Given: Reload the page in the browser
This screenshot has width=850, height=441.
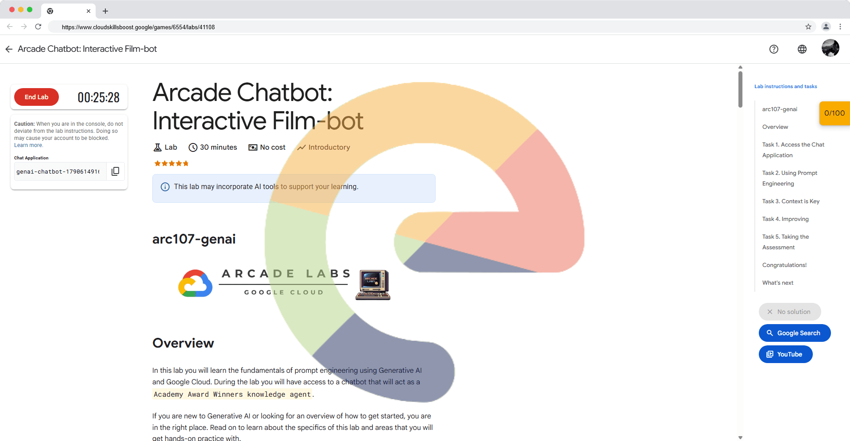Looking at the screenshot, I should 38,27.
